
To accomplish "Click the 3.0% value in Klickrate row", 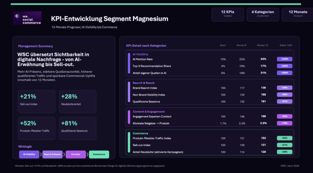I will tap(263, 123).
